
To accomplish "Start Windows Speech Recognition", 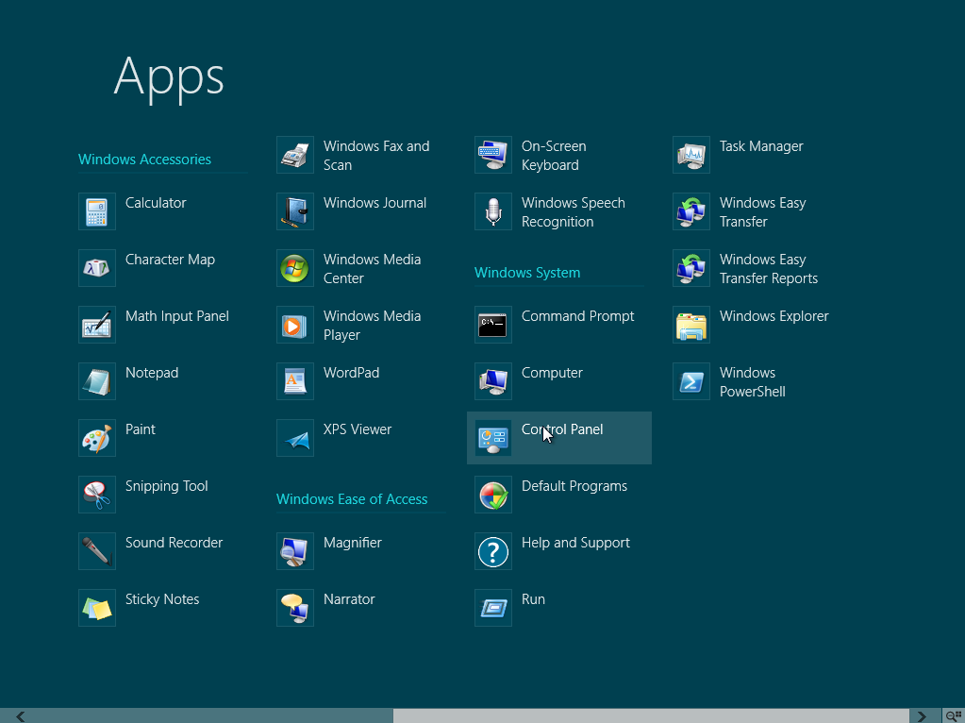I will pyautogui.click(x=550, y=211).
